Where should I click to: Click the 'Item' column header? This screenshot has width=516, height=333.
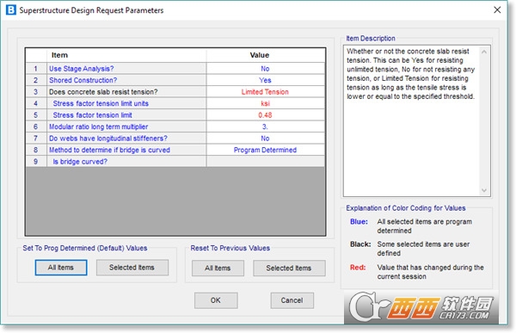coord(126,55)
